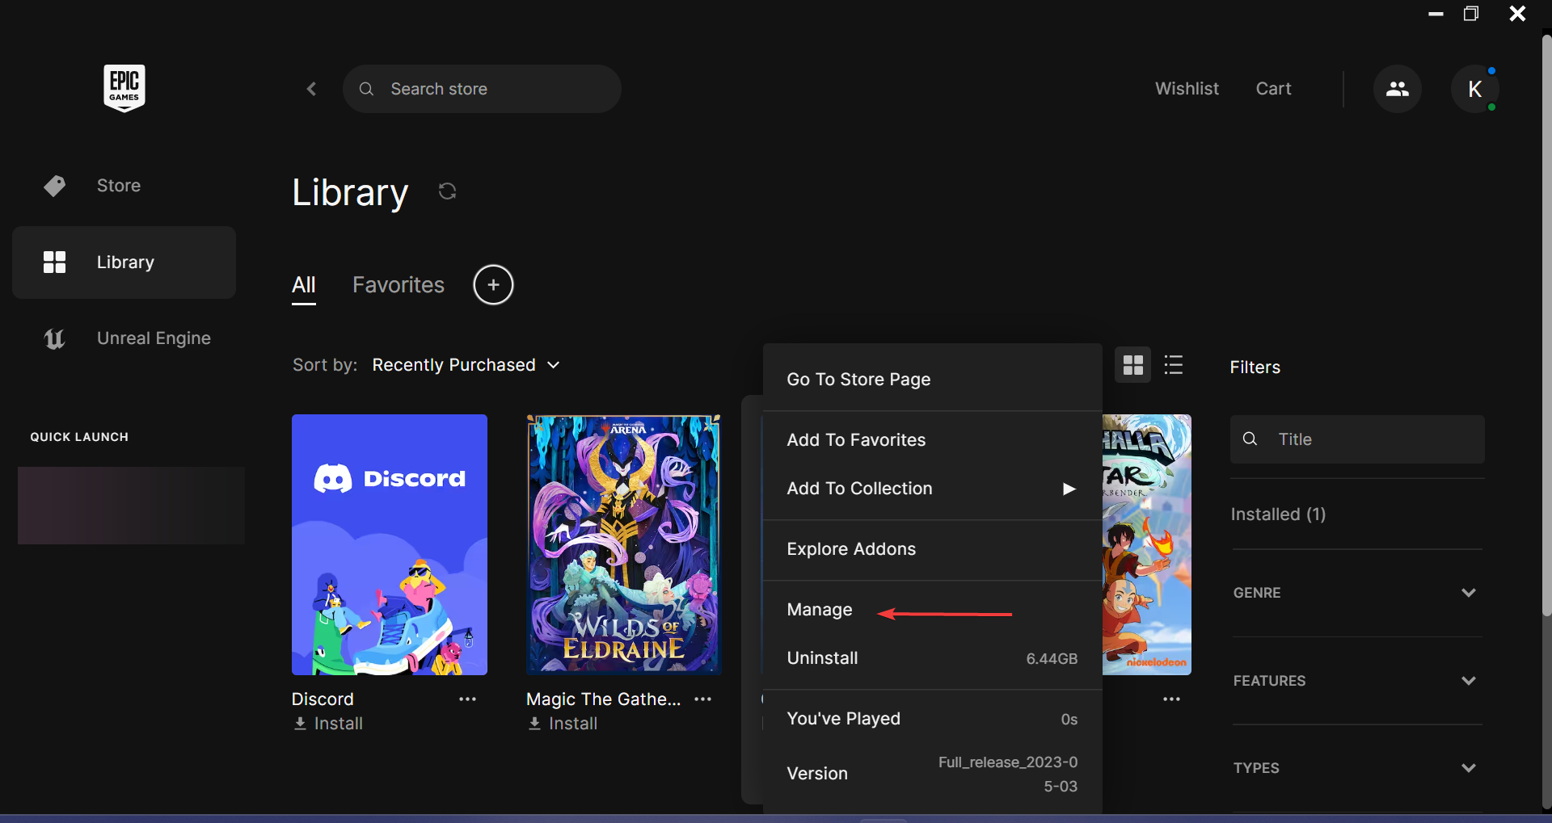
Task: Toggle the Installed (1) filter
Action: coord(1278,514)
